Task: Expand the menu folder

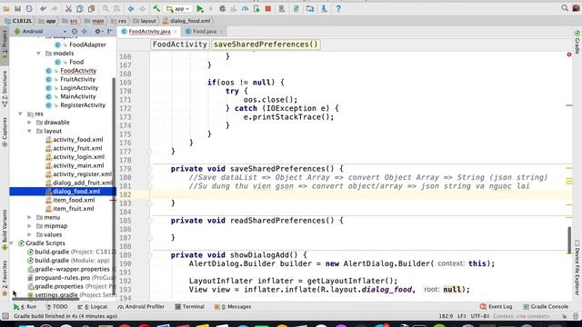Action: [x=29, y=217]
